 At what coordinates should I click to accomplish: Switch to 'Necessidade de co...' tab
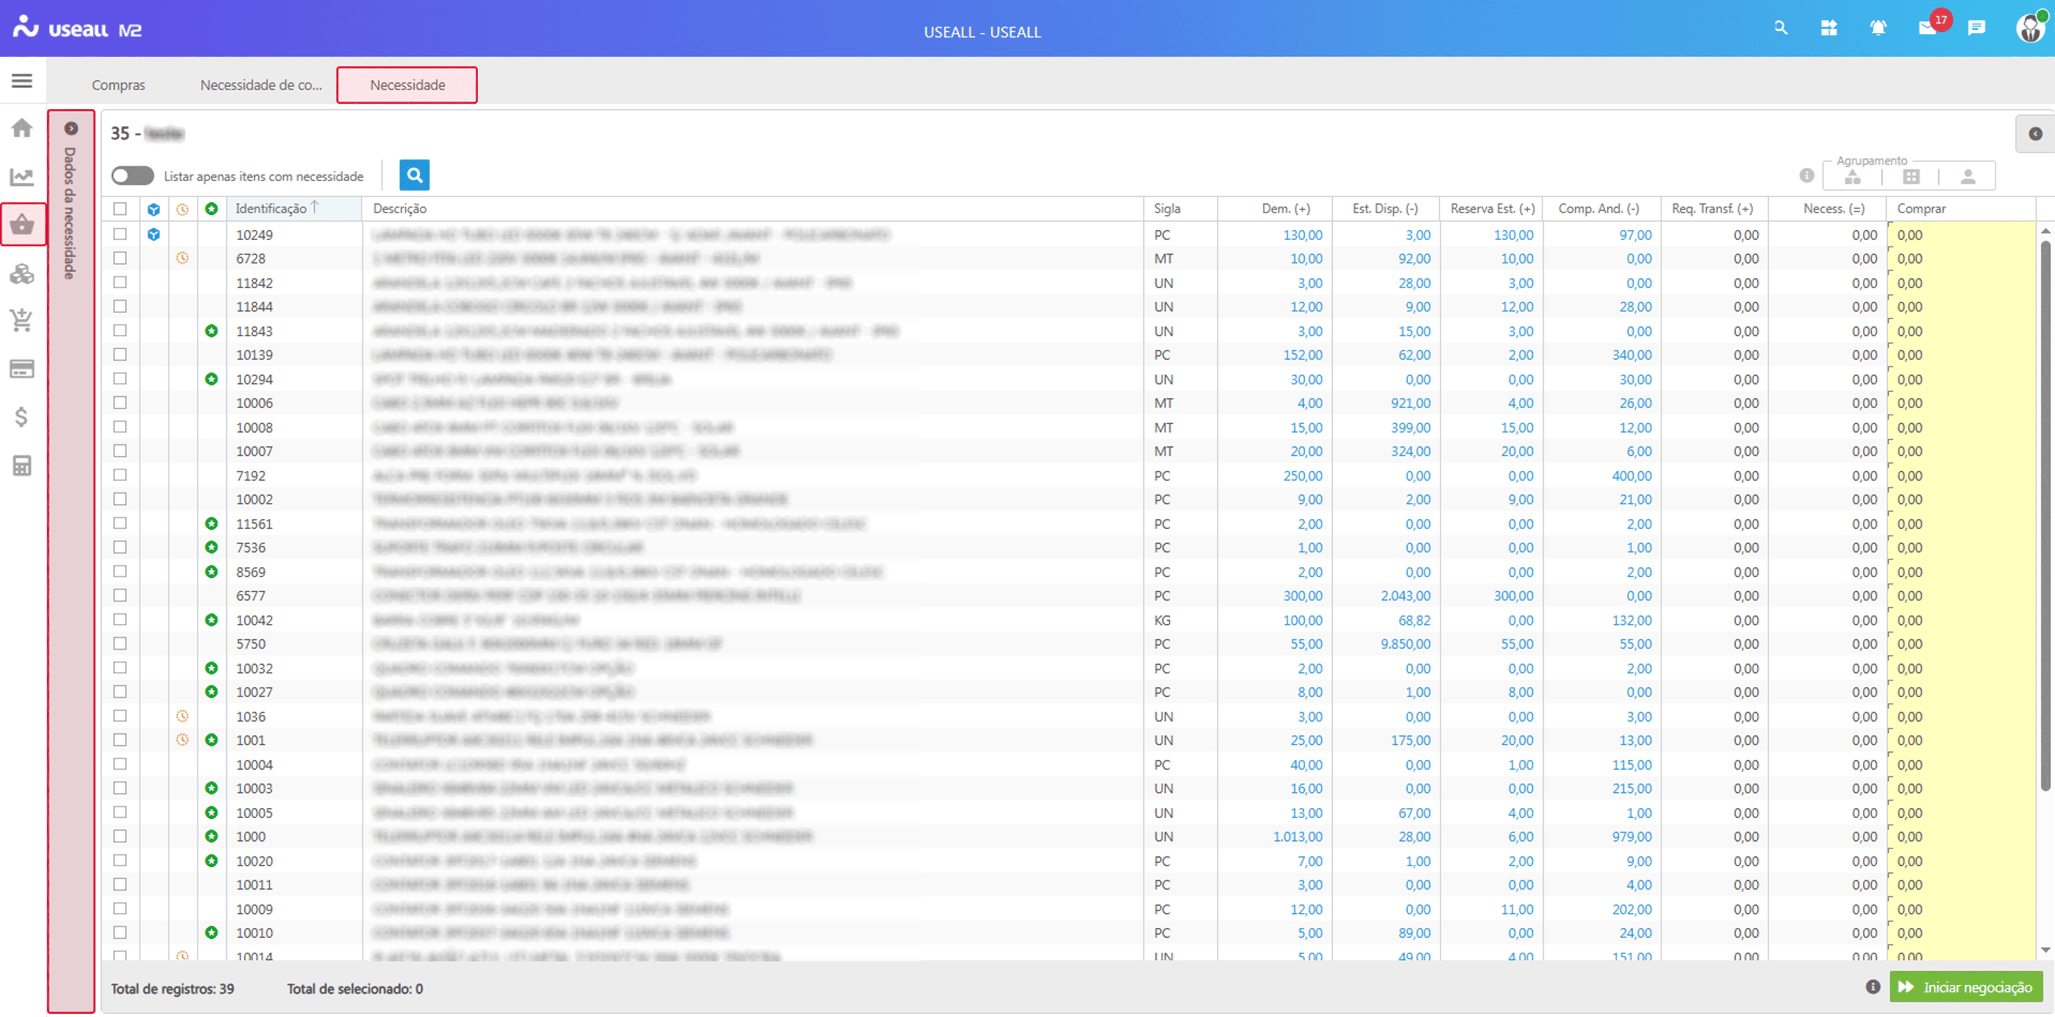[261, 85]
